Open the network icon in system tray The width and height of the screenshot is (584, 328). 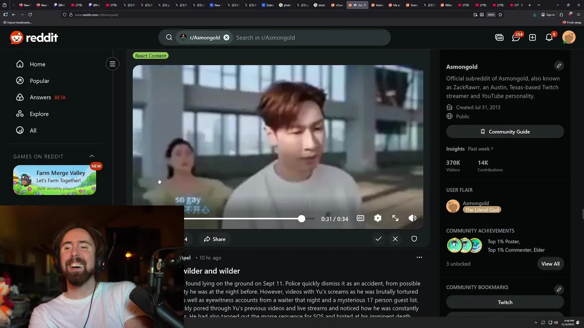tap(549, 323)
